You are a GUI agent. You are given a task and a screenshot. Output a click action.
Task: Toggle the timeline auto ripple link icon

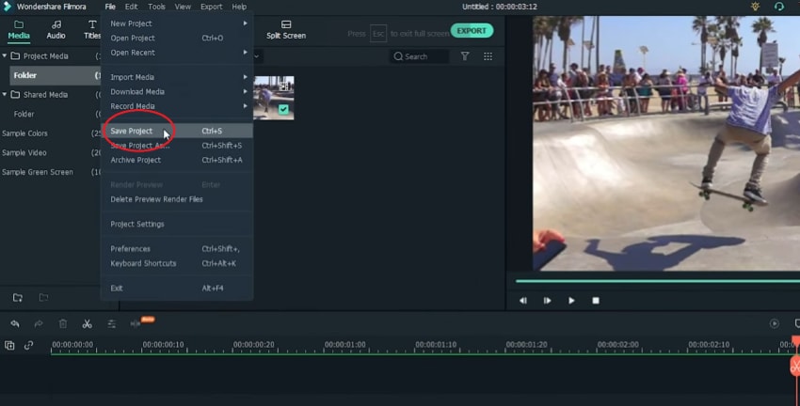click(x=28, y=346)
